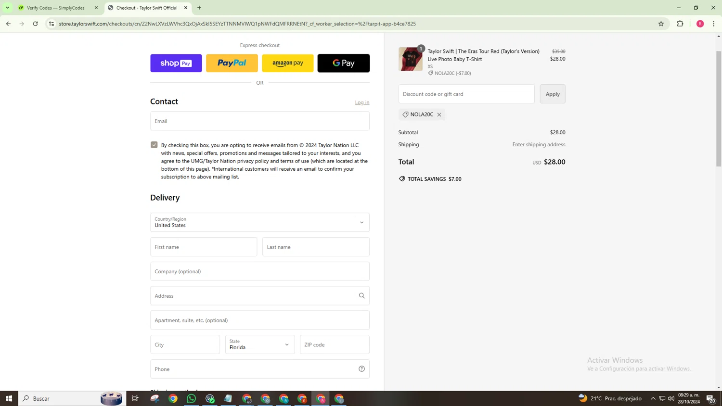Image resolution: width=722 pixels, height=406 pixels.
Task: Open the weather widget showing 21°C
Action: coord(610,398)
